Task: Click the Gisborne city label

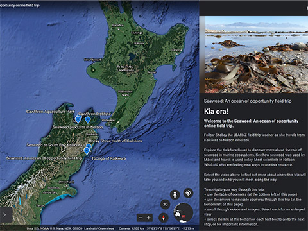Action: pyautogui.click(x=177, y=50)
